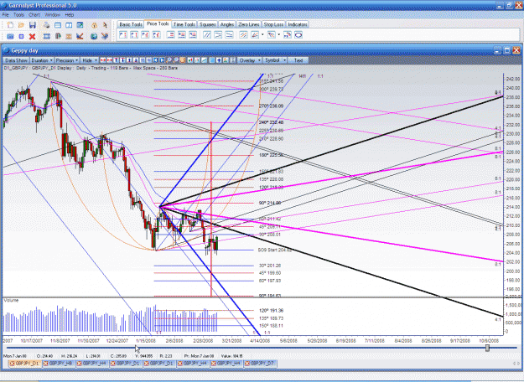Switch to the Angles tab
Screen dimensions: 524x382
227,24
